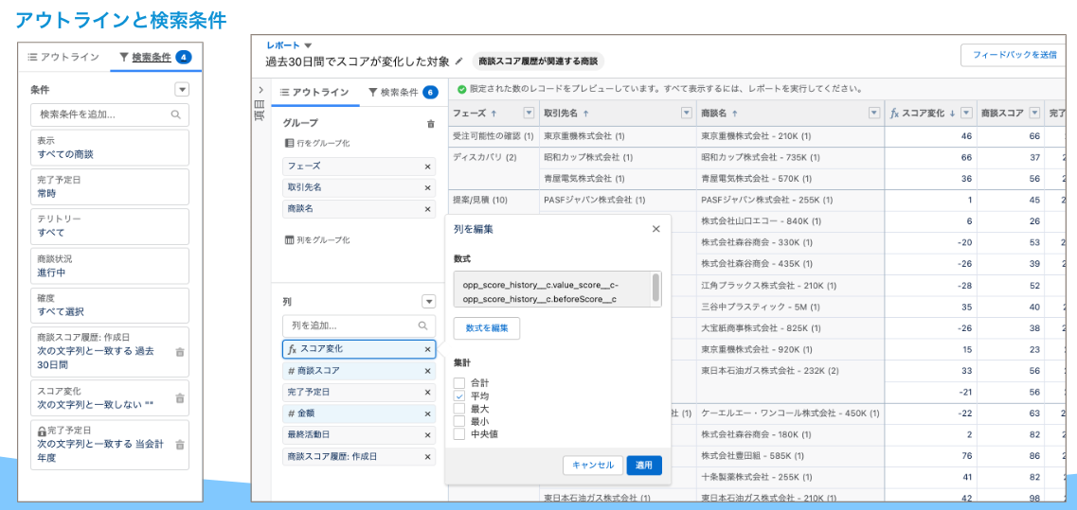Click sort arrow on スコア変化 column header

(x=952, y=114)
